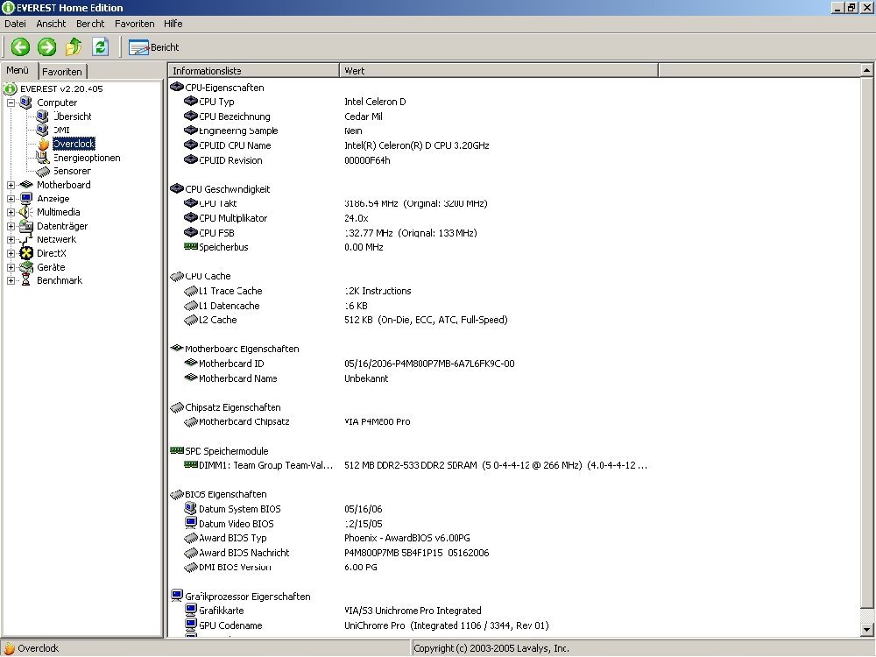Open the Datei menu
876x657 pixels.
pos(15,24)
